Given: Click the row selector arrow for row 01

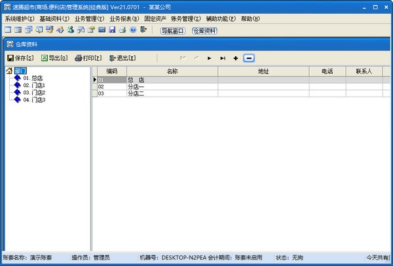Looking at the screenshot, I should click(x=95, y=80).
